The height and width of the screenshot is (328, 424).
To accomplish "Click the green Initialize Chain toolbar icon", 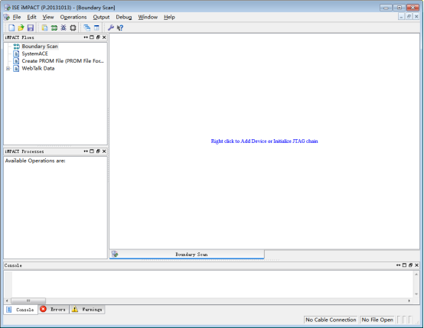I will (x=54, y=28).
